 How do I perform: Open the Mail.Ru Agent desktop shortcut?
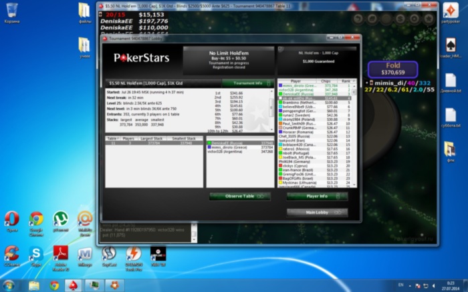click(85, 223)
